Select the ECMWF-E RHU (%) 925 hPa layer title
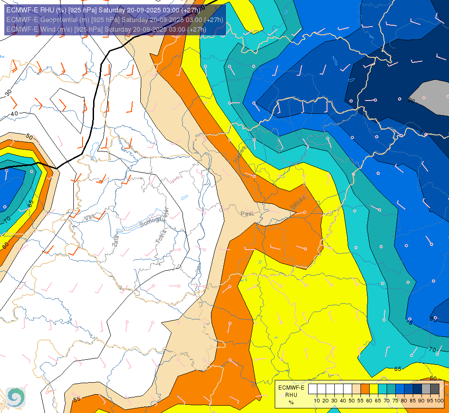Viewport: 449px width, 413px height. [103, 10]
